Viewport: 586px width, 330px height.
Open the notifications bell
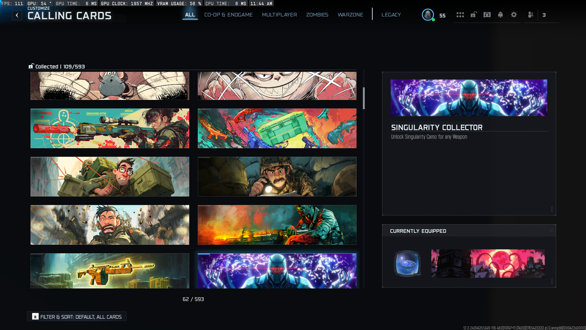point(500,15)
